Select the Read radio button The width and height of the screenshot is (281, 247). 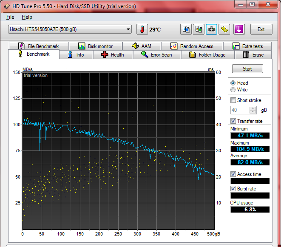[233, 83]
